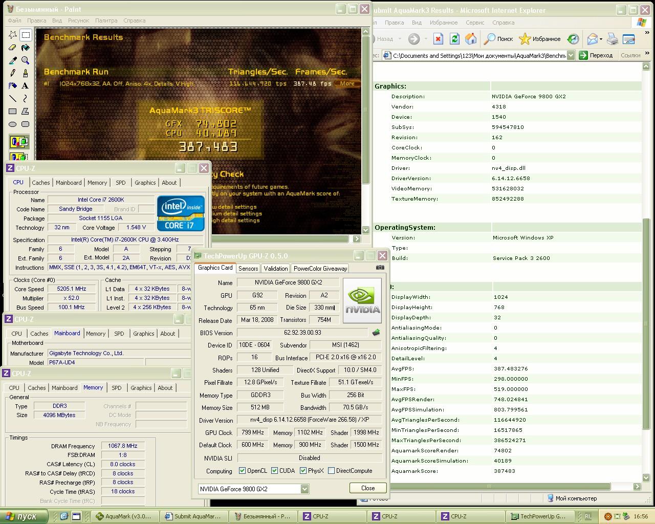Select the Free-Form Select tool in Paint
655x524 pixels.
(x=13, y=35)
